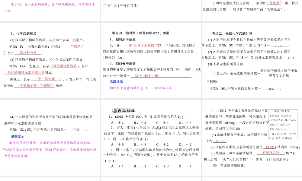The width and height of the screenshot is (302, 181).
Task: Click the red answer 80 before 粒诺氟沙星胶囊
Action: tap(215, 165)
